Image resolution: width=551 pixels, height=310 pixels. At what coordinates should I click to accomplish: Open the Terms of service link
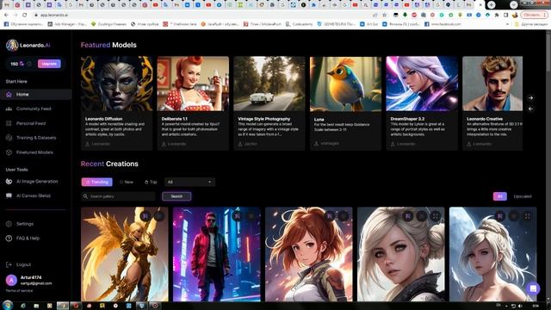tap(19, 291)
